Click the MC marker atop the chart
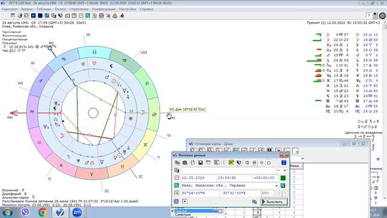The width and height of the screenshot is (387, 218). click(x=50, y=48)
